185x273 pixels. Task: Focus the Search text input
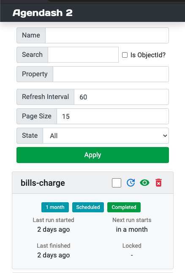pyautogui.click(x=83, y=55)
